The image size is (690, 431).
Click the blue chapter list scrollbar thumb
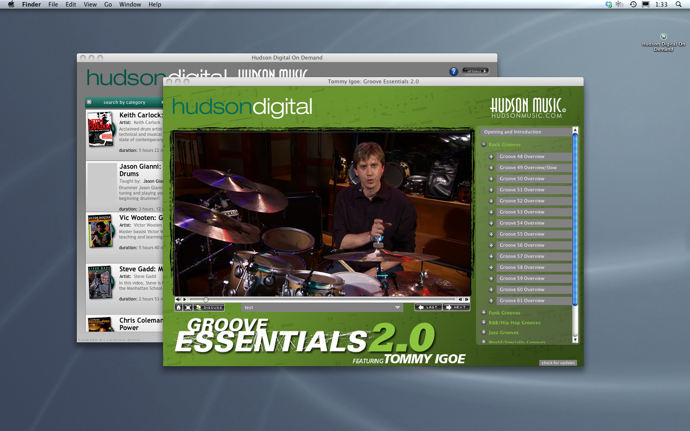575,220
